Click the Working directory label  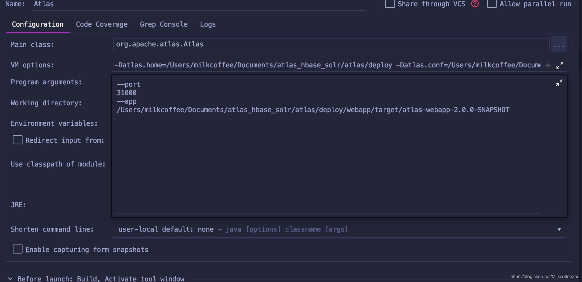(x=46, y=103)
